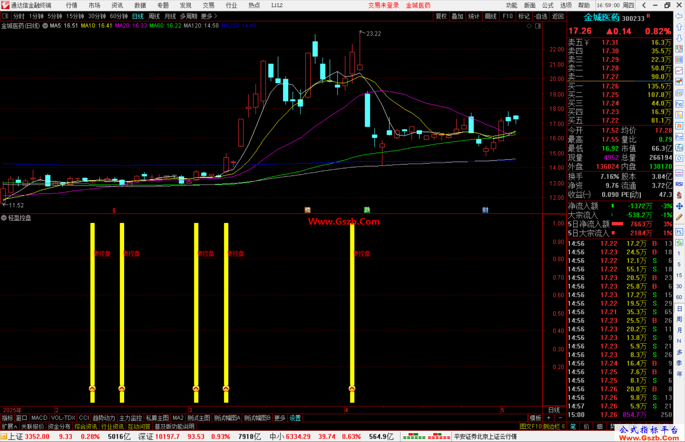The height and width of the screenshot is (442, 685).
Task: Click the 财 marker below the chart
Action: pyautogui.click(x=485, y=210)
